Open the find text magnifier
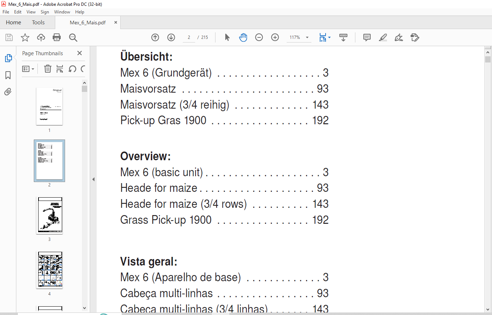This screenshot has width=492, height=315. coord(73,37)
